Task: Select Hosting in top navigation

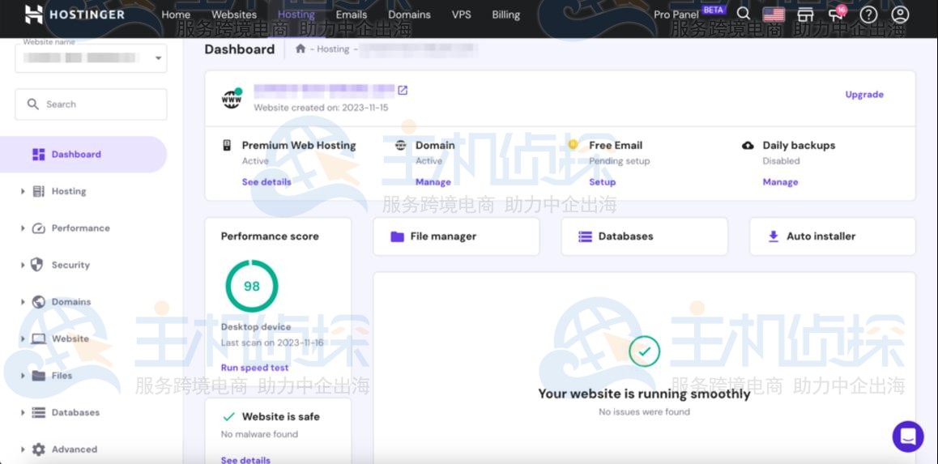Action: click(296, 15)
